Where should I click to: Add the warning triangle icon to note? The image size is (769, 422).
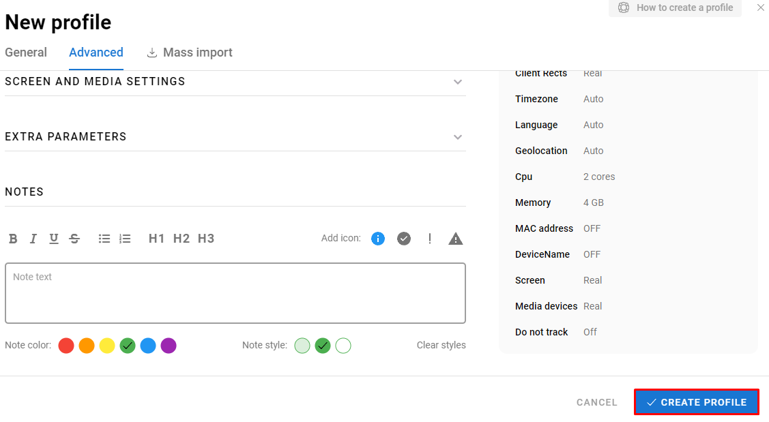(456, 239)
